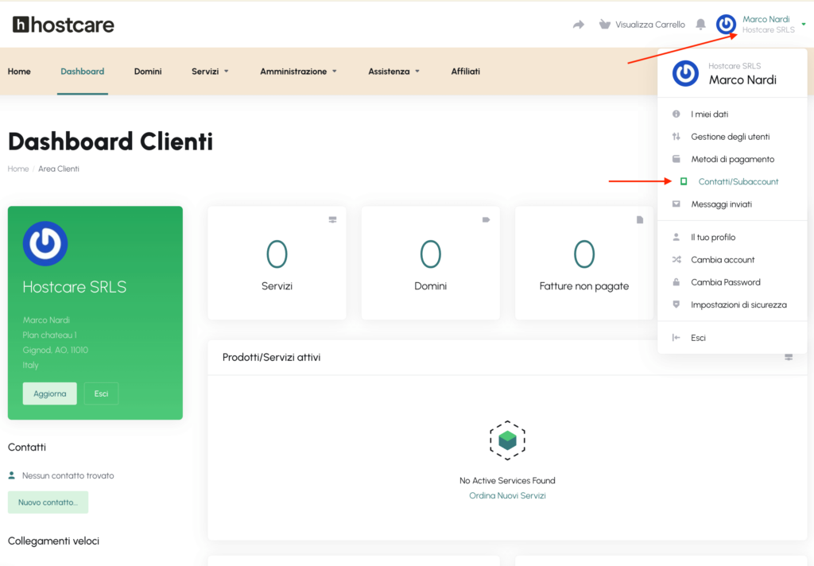Image resolution: width=814 pixels, height=566 pixels.
Task: Open the Domini nav item
Action: point(148,71)
